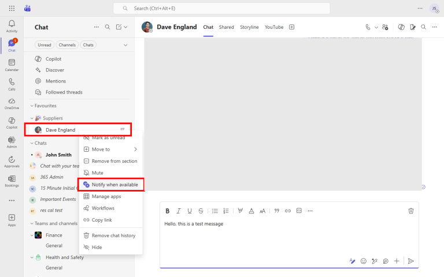Image resolution: width=444 pixels, height=277 pixels.
Task: Toggle bold formatting in compose toolbar
Action: [168, 211]
